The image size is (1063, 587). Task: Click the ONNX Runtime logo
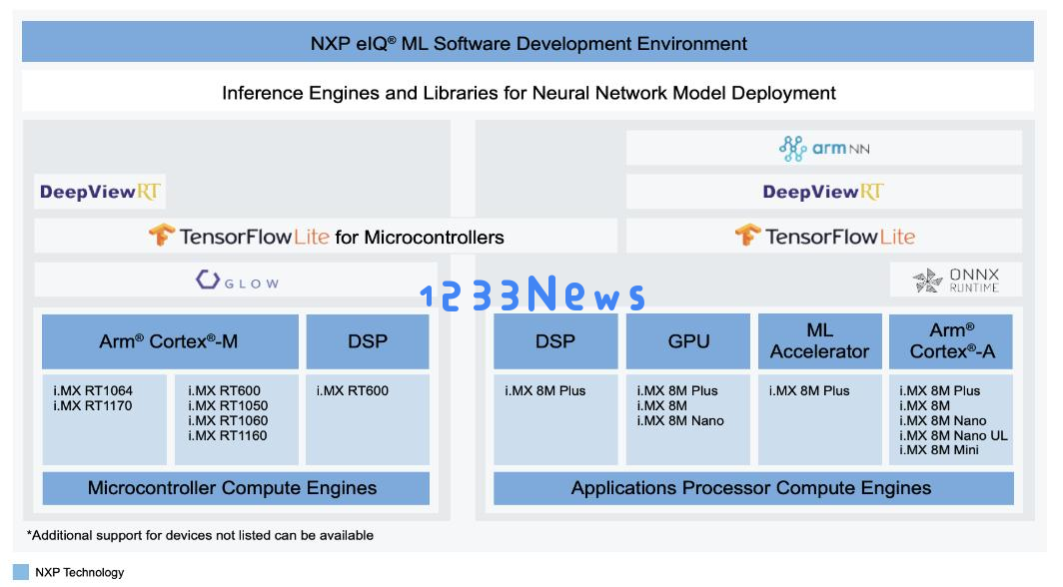point(956,280)
